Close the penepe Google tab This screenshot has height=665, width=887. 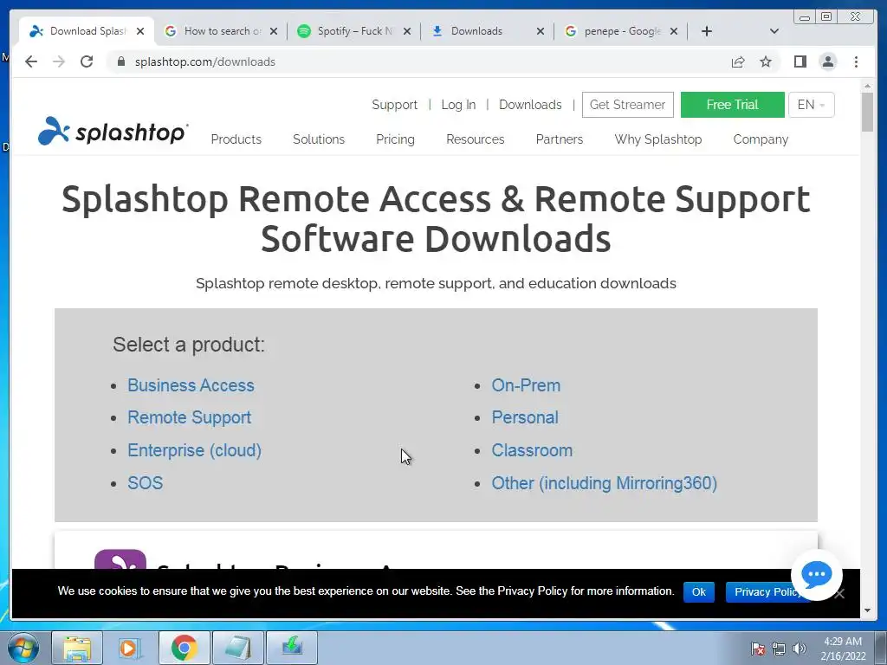point(674,31)
